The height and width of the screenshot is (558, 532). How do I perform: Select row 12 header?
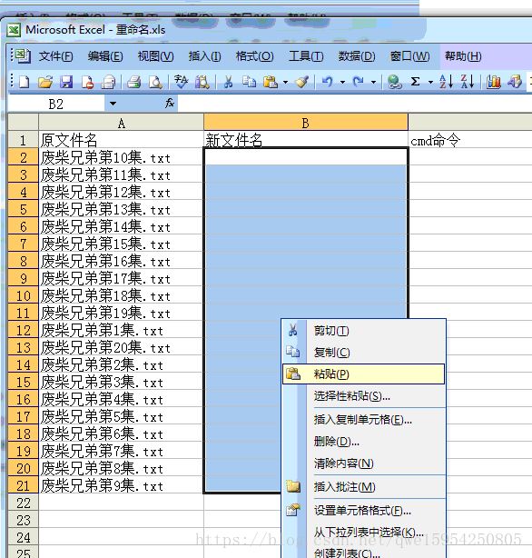[23, 330]
